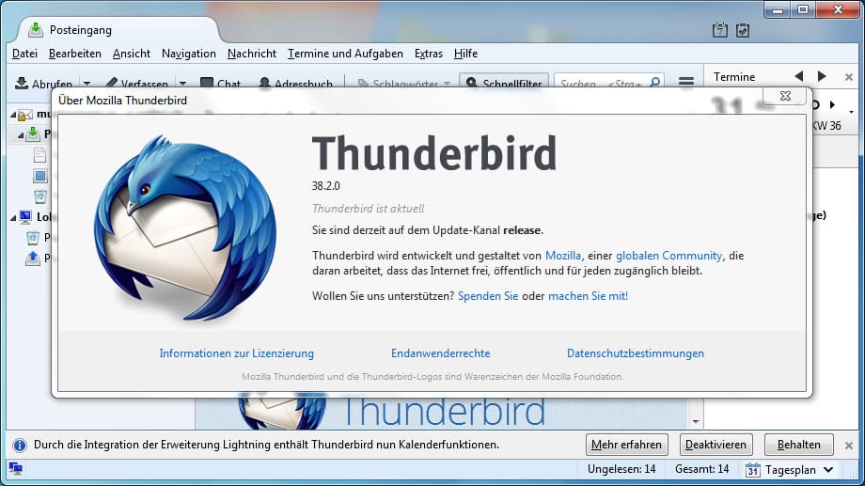
Task: Select the blue subfolder icon under the drafts folder
Action: pyautogui.click(x=40, y=176)
